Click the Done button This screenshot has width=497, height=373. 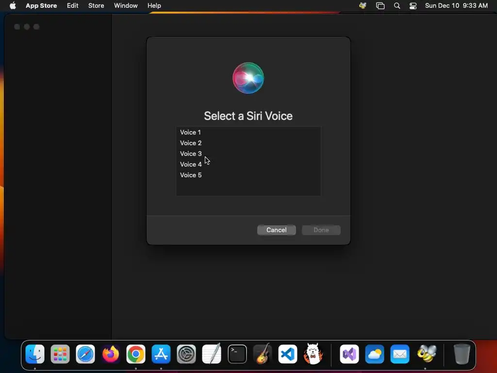[x=321, y=230]
